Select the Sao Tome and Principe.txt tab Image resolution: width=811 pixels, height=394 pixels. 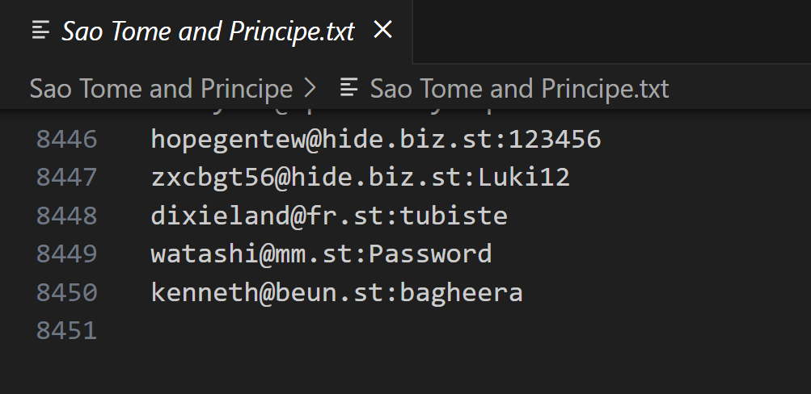point(208,31)
